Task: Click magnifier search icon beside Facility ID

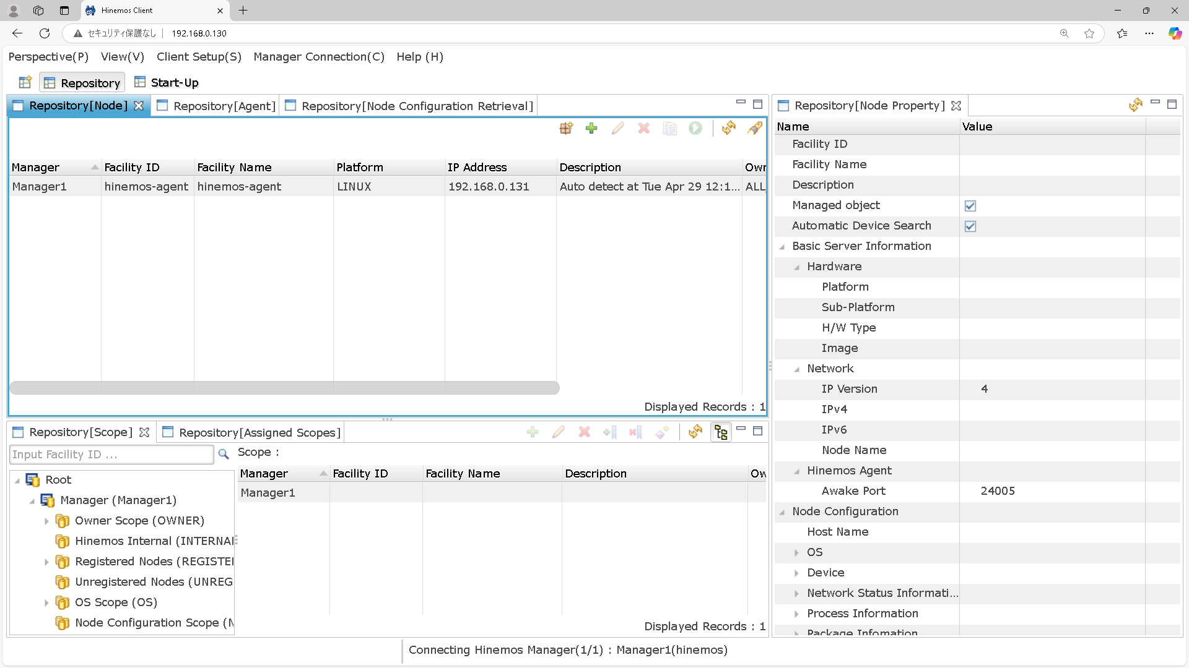Action: [x=224, y=454]
